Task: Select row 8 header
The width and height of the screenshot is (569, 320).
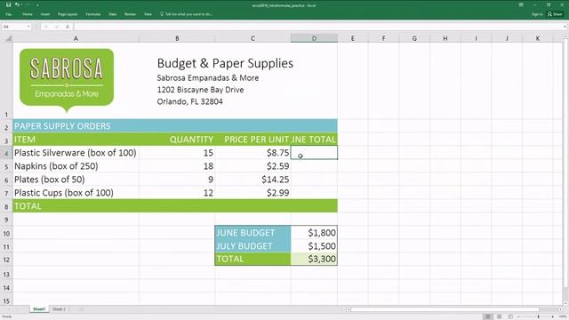Action: pos(6,206)
